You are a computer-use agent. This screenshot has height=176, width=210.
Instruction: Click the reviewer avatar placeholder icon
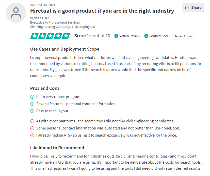pos(16,13)
